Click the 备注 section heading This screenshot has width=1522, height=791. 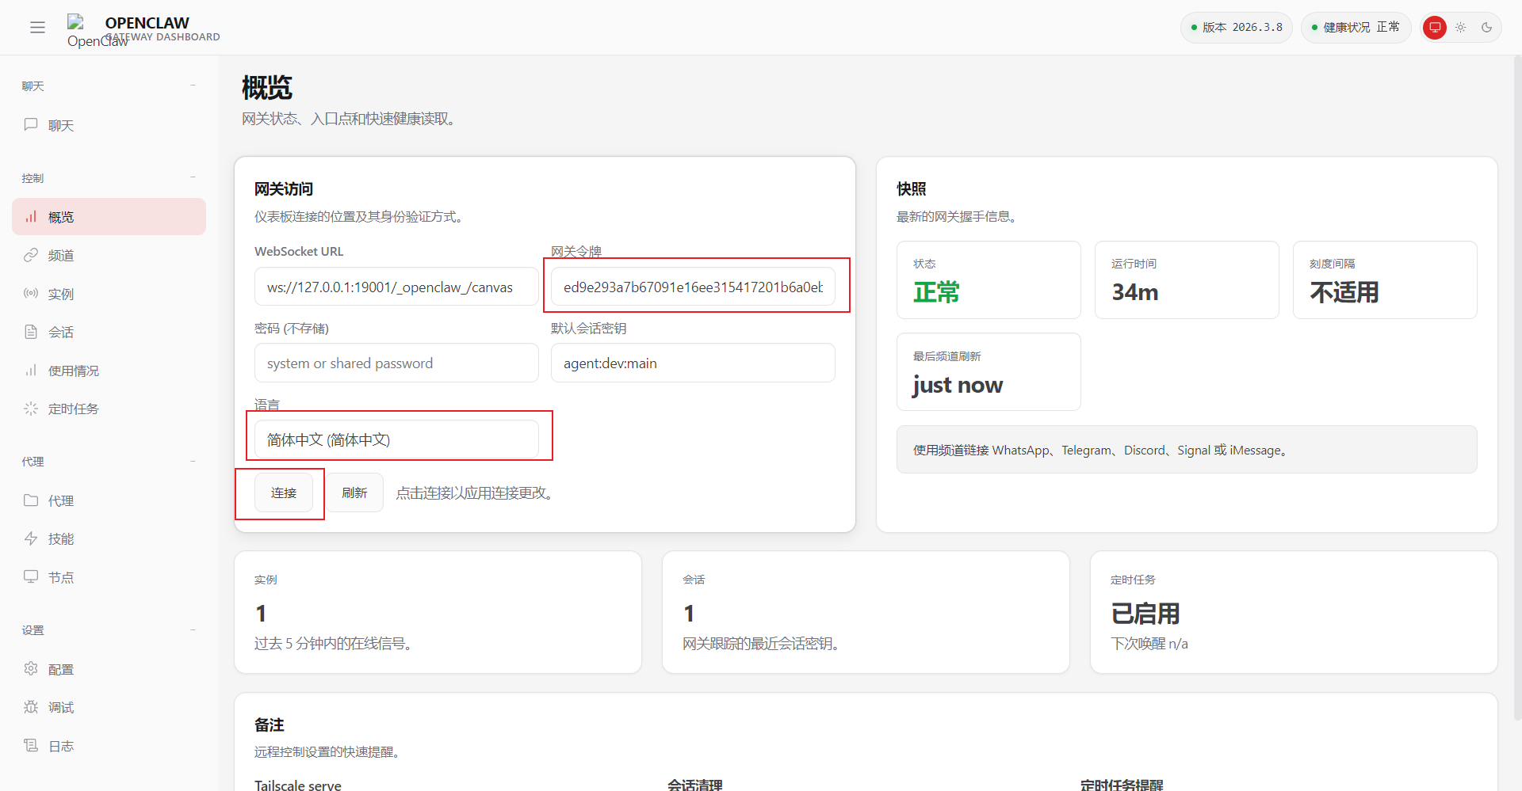270,725
